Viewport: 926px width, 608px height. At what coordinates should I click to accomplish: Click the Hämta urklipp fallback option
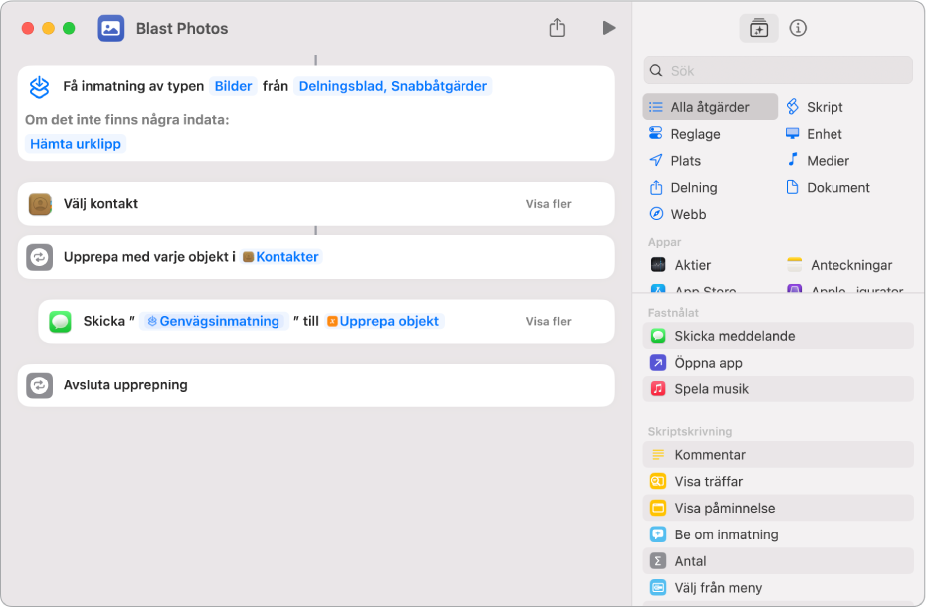76,144
